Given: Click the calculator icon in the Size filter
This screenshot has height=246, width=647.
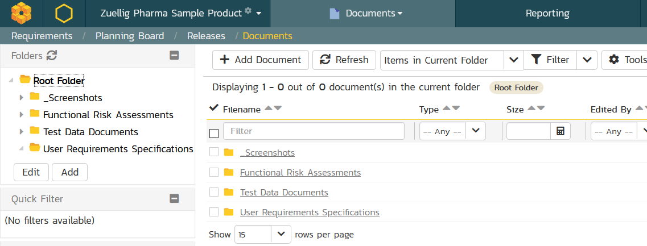Looking at the screenshot, I should [561, 131].
